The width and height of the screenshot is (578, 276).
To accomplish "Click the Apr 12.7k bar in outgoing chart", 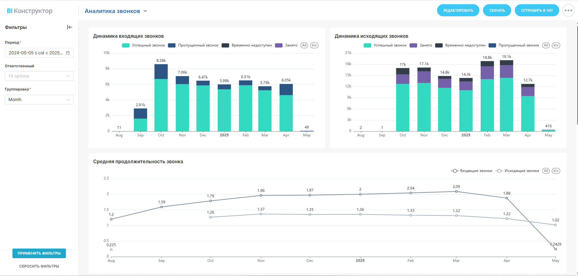I will 528,107.
